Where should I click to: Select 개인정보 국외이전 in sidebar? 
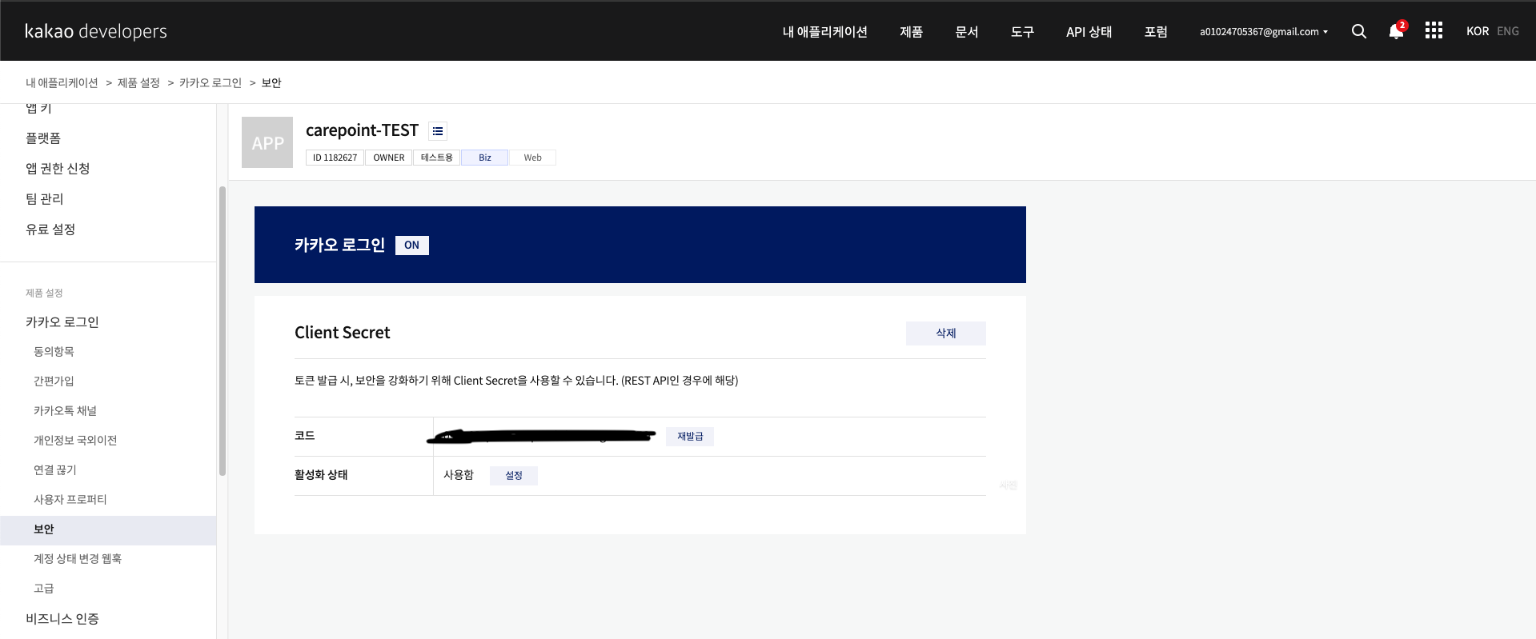75,441
